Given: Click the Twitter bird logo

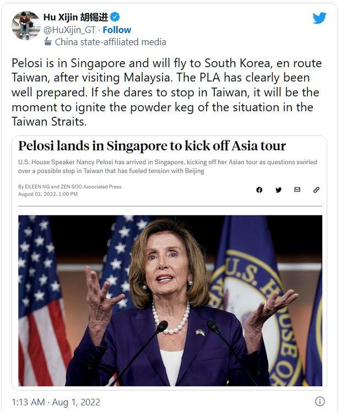Looking at the screenshot, I should coord(320,18).
